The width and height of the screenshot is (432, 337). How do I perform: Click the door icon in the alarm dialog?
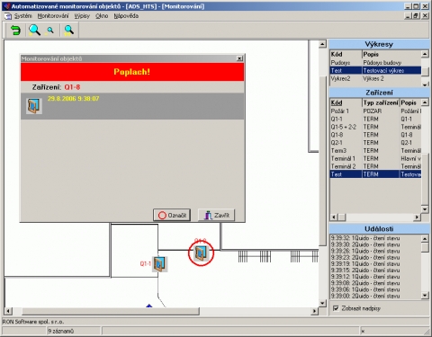[34, 105]
